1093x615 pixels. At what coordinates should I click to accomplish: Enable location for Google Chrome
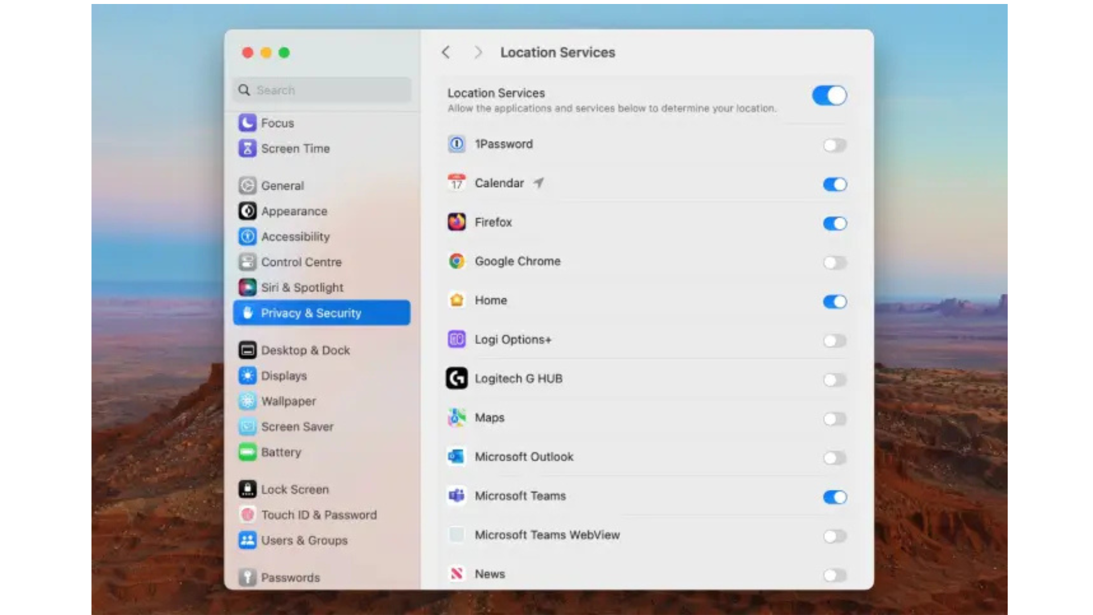coord(835,263)
